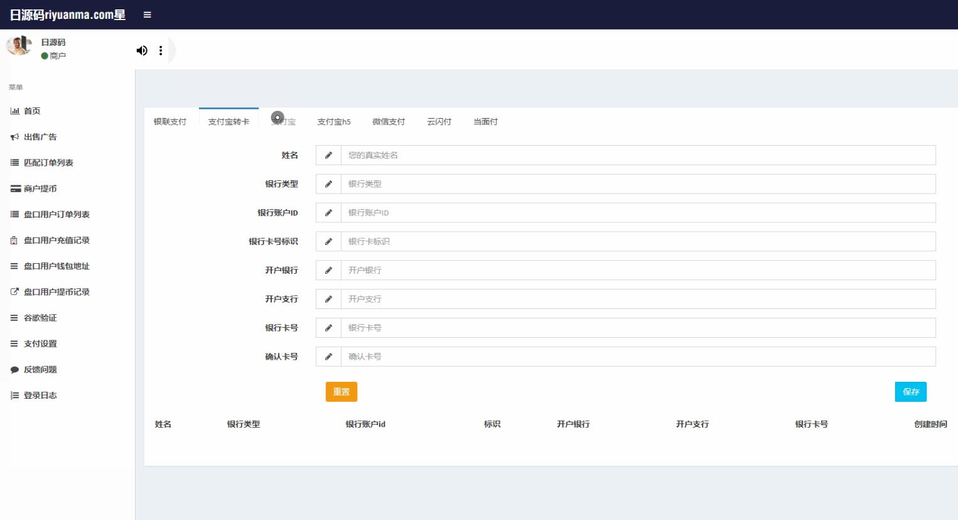This screenshot has height=520, width=958.
Task: Open 反馈问题 in the sidebar
Action: [40, 370]
